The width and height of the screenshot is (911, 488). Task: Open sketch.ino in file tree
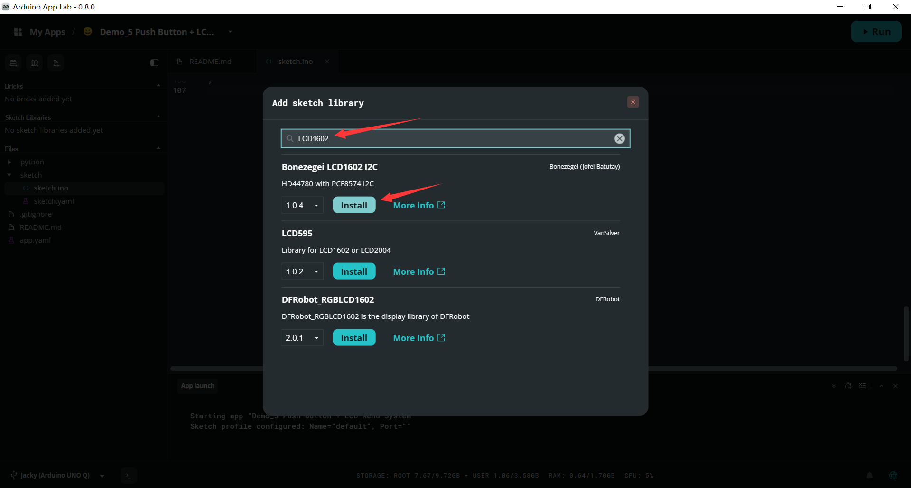click(84, 188)
